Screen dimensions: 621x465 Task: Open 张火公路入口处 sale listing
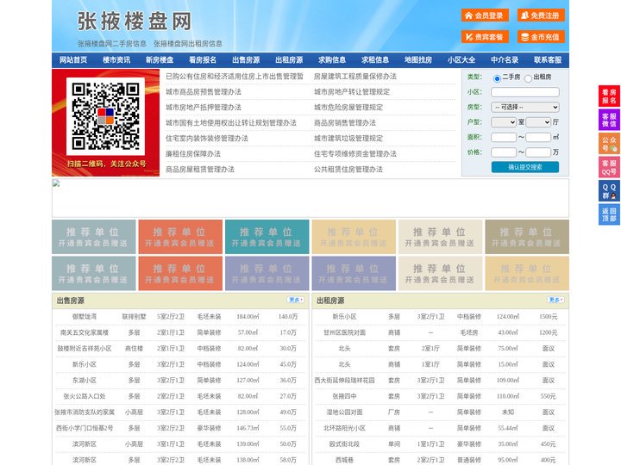85,396
